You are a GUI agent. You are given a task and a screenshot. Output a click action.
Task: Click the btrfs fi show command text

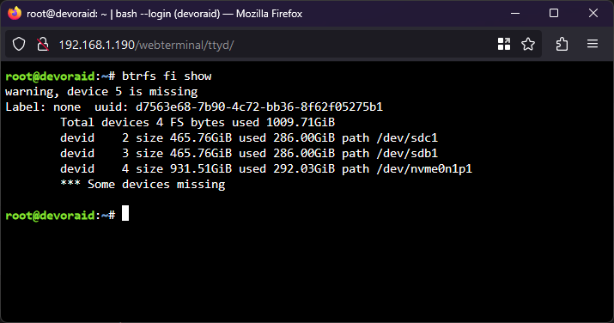[x=167, y=76]
